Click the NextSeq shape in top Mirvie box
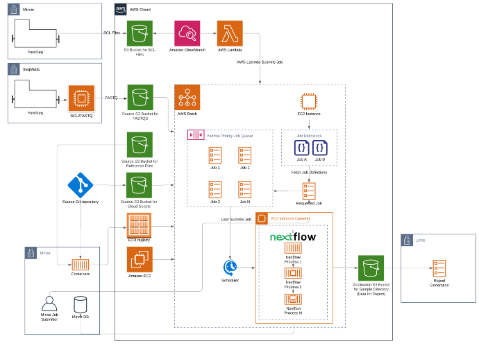The width and height of the screenshot is (479, 350). point(35,33)
